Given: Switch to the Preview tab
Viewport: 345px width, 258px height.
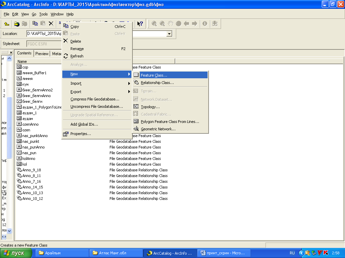Looking at the screenshot, I should tap(42, 53).
